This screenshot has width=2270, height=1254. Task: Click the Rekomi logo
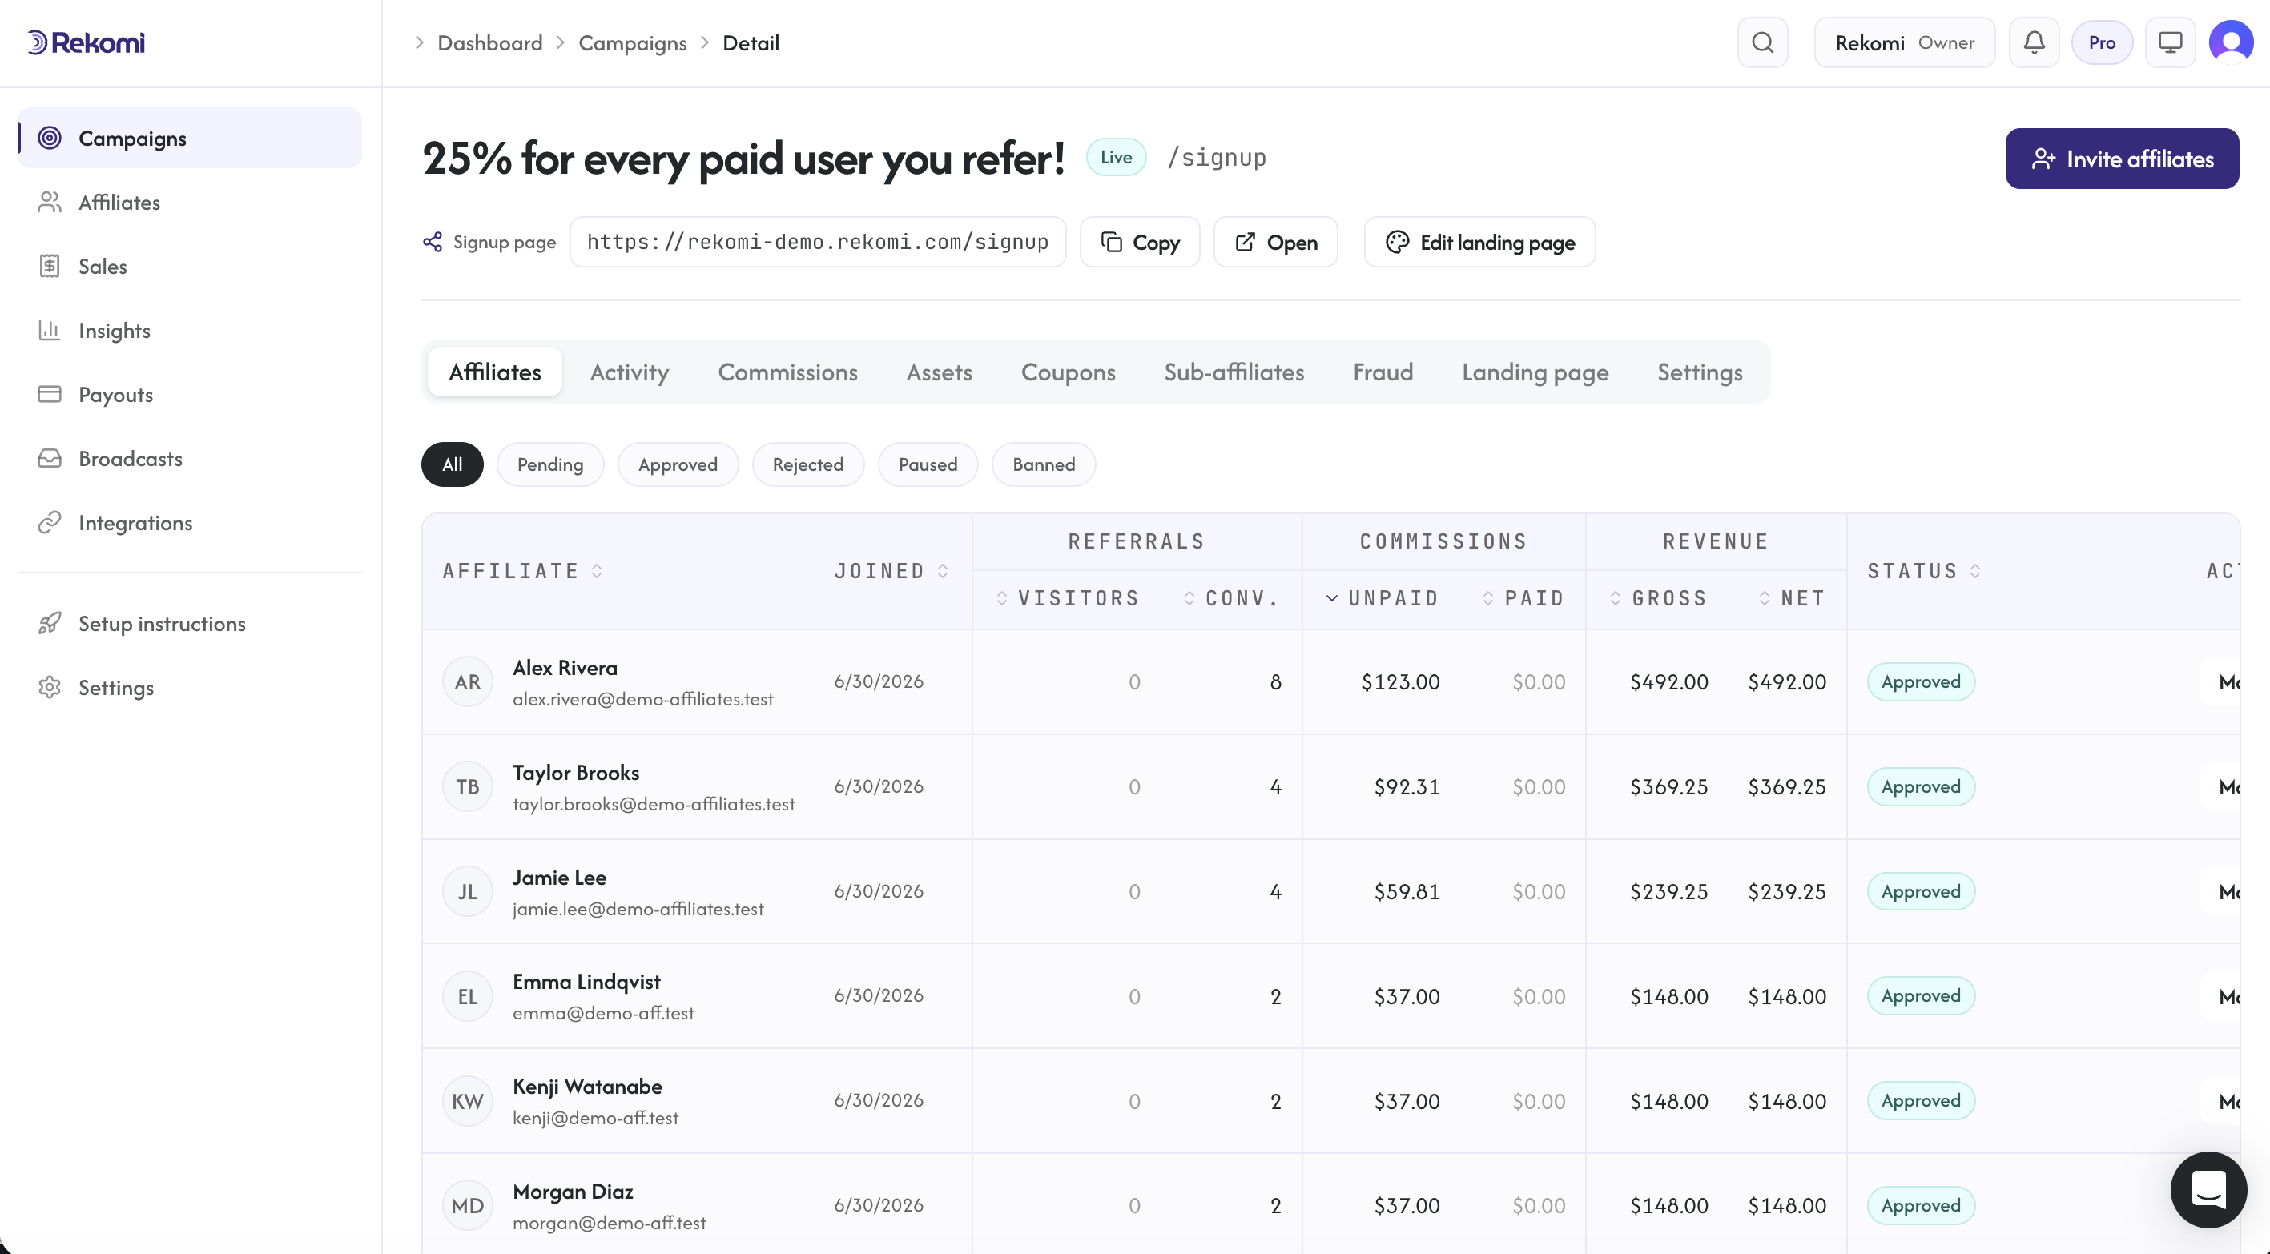click(x=86, y=42)
